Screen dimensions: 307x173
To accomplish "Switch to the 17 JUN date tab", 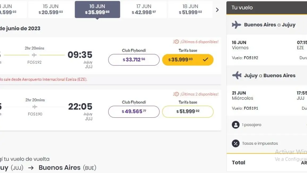I will 144,9.
